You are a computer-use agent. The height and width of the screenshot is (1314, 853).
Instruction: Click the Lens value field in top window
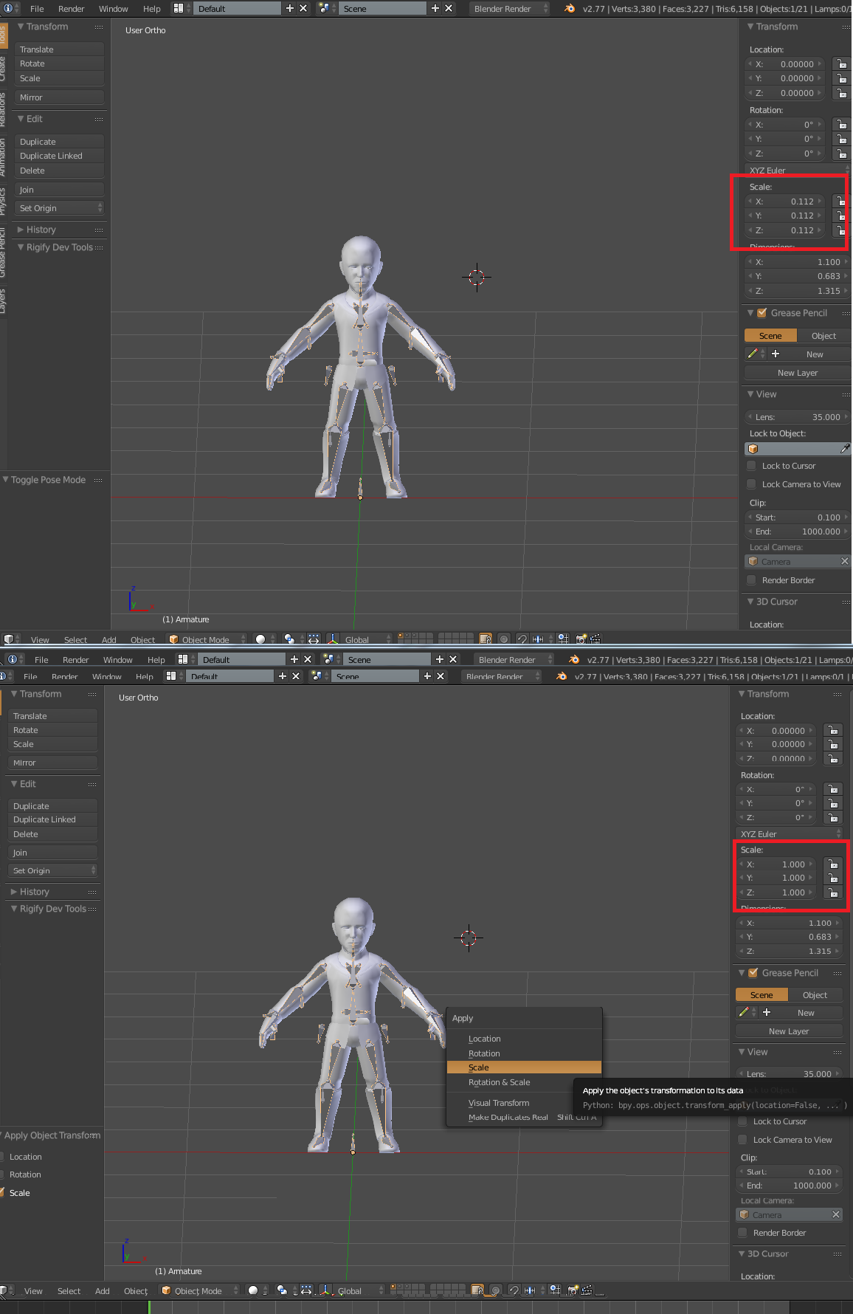coord(798,417)
